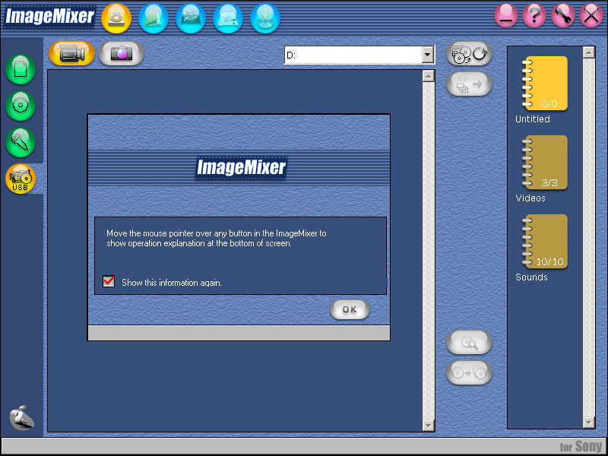Click main panel scrollbar down arrow
This screenshot has width=608, height=456.
pyautogui.click(x=428, y=426)
